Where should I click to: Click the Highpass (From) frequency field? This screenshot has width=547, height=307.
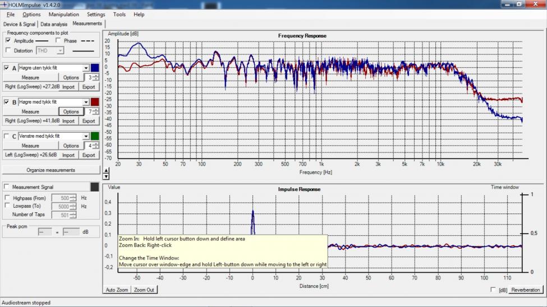[61, 198]
